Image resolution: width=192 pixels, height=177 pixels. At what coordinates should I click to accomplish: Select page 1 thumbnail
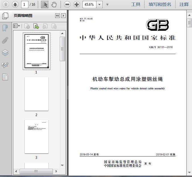tap(36, 51)
